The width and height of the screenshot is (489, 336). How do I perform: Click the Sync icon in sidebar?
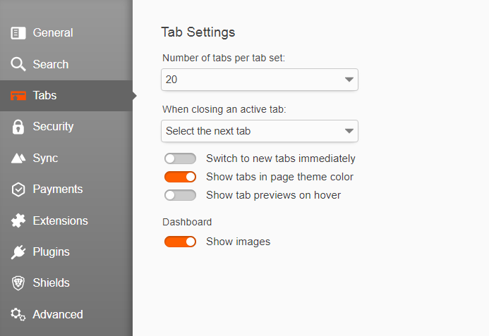coord(18,158)
